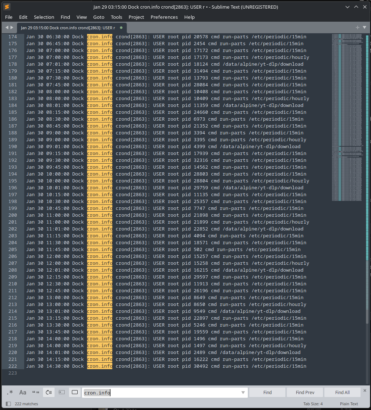Open the Plain Text syntax selector
Screen dimensions: 371x410
tap(349, 404)
